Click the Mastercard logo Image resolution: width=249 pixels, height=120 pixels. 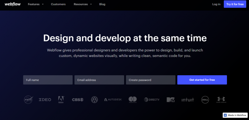pos(133,100)
